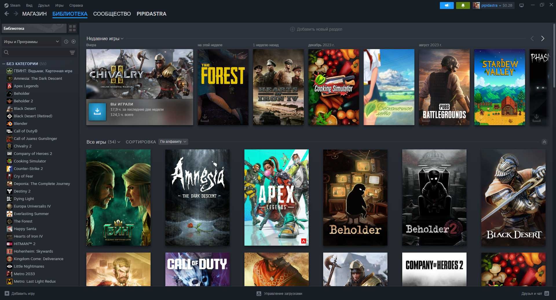Open sort by alphabet dropdown
Viewport: 556px width, 300px height.
pos(173,142)
